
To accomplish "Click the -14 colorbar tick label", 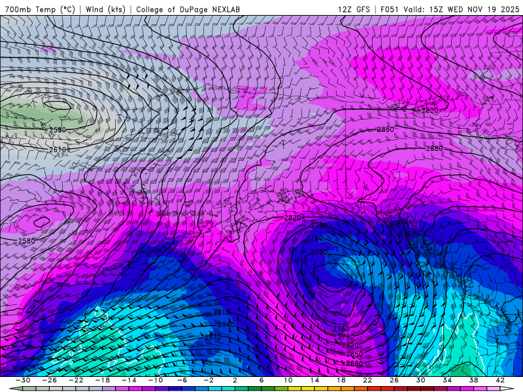I will [129, 380].
